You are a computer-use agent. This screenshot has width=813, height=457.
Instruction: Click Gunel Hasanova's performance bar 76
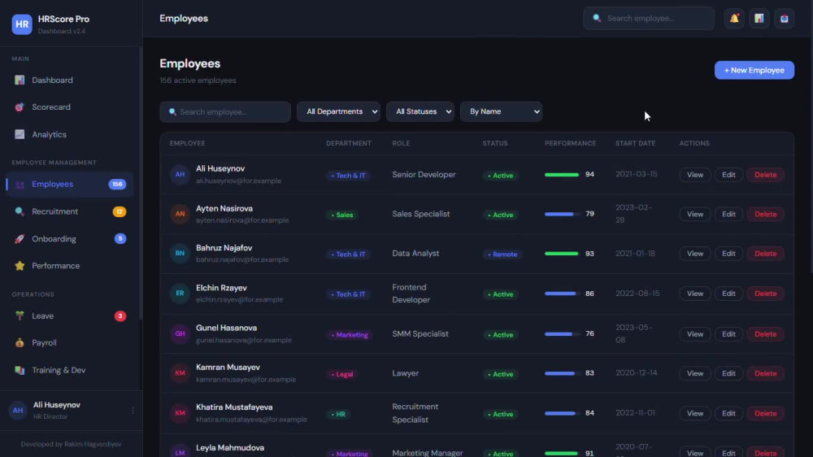pos(563,334)
